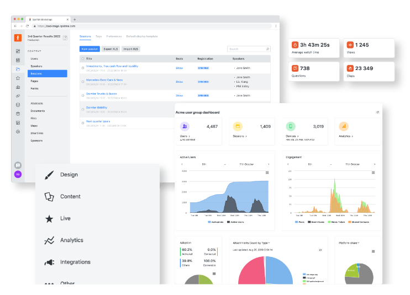The width and height of the screenshot is (410, 295).
Task: Click the orange Analytics bars icon
Action: 344,126
